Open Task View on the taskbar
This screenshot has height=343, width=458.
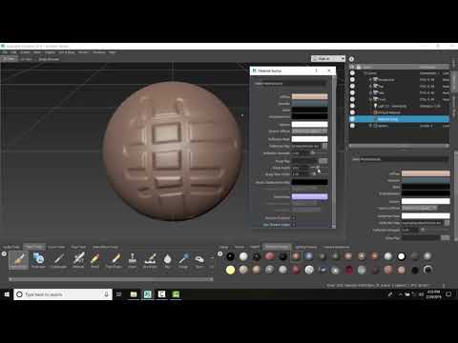119,294
